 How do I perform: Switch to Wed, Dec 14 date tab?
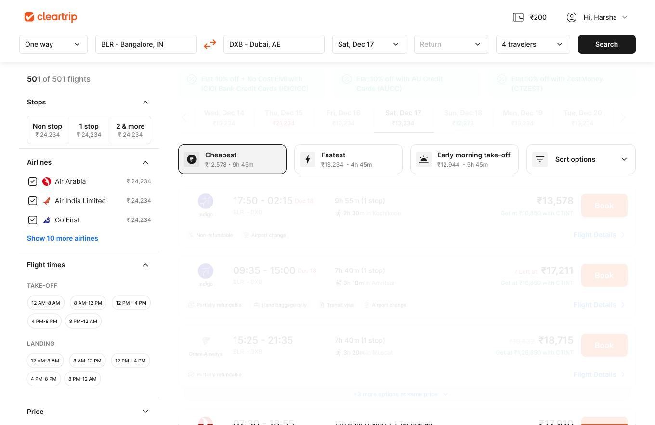[224, 117]
